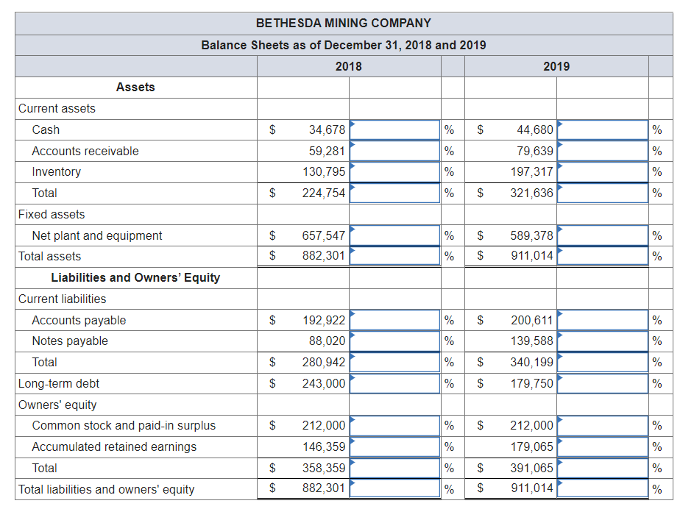Click the Accumulated retained earnings label

click(x=114, y=446)
